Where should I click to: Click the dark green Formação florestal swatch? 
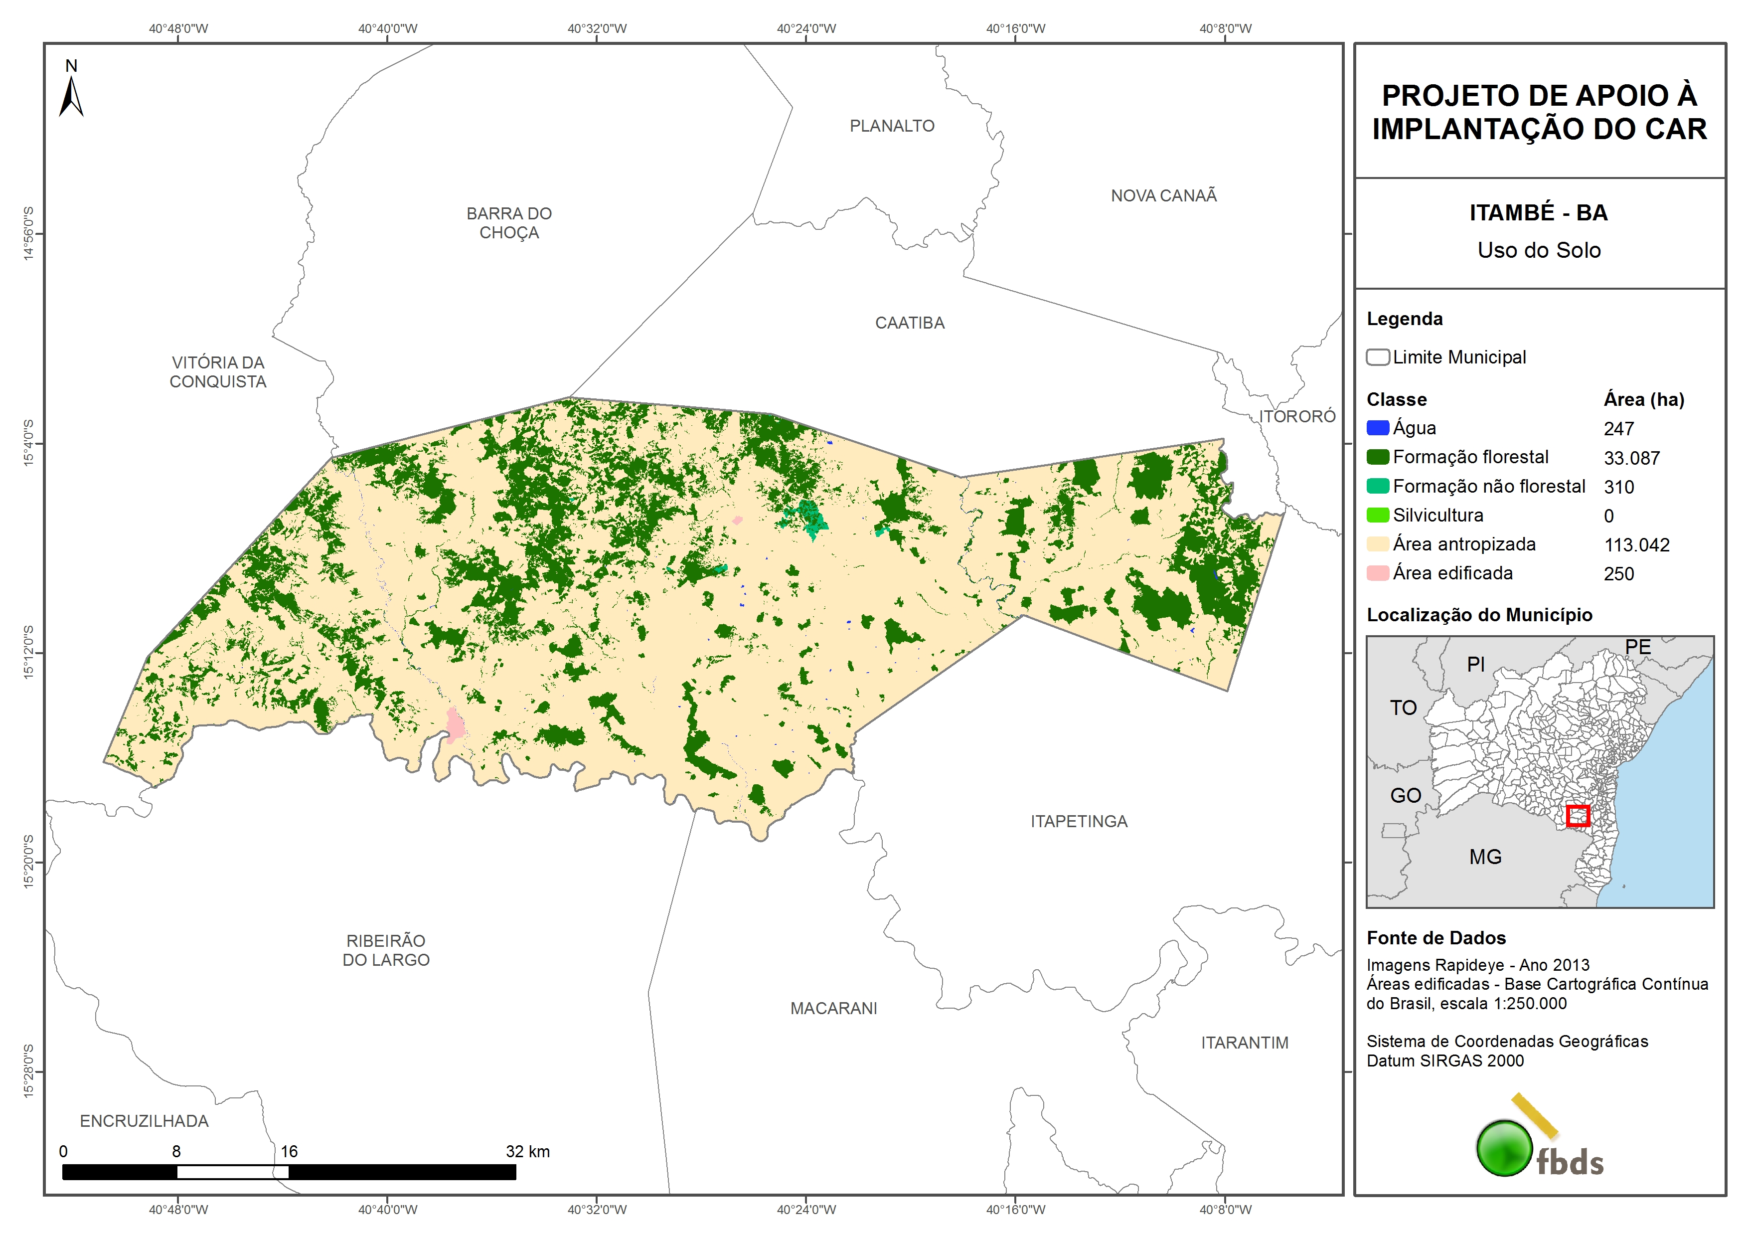(1377, 457)
